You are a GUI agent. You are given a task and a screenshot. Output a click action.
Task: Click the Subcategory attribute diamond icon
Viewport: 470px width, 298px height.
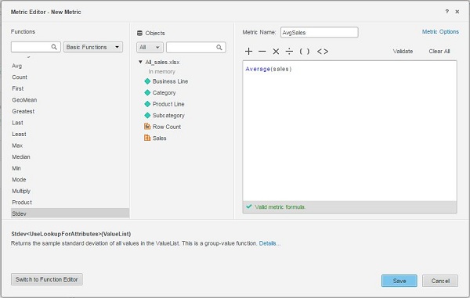[147, 115]
